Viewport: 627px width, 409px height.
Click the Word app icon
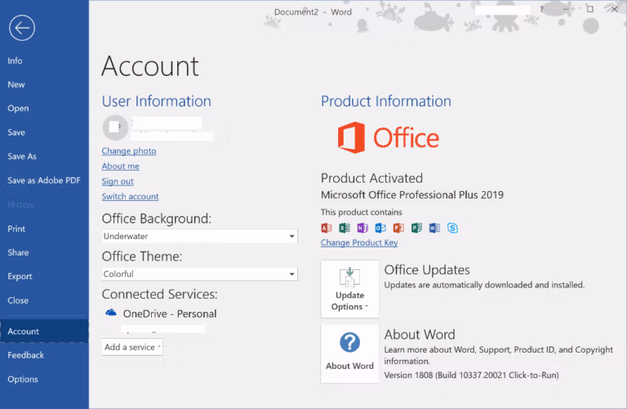434,228
